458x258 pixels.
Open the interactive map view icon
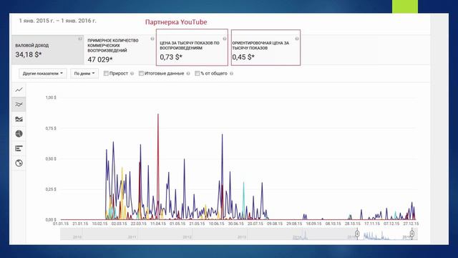[19, 163]
